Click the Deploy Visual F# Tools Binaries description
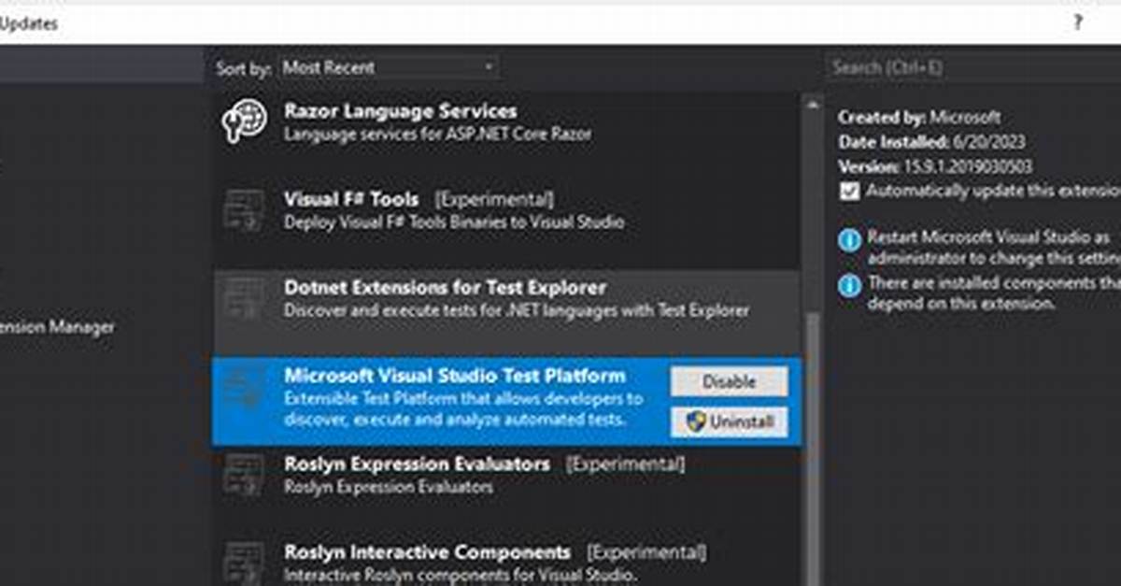This screenshot has width=1121, height=586. pyautogui.click(x=454, y=222)
